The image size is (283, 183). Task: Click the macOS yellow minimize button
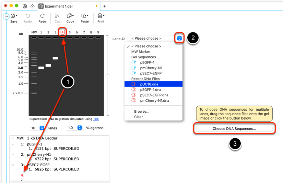(11, 6)
